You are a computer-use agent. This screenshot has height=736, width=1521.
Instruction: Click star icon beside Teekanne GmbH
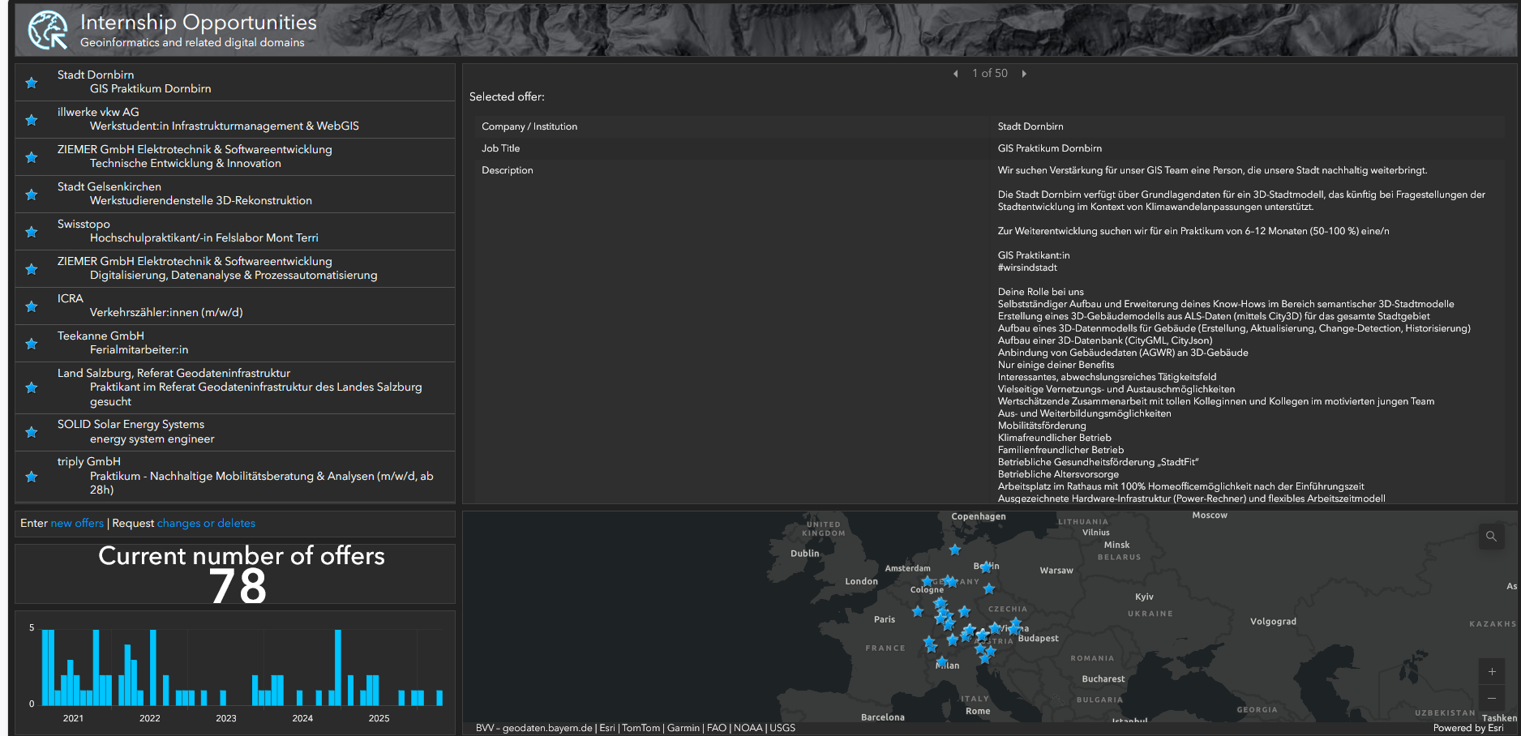coord(32,344)
